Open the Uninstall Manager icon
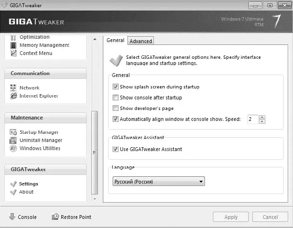The image size is (293, 228). tap(13, 140)
